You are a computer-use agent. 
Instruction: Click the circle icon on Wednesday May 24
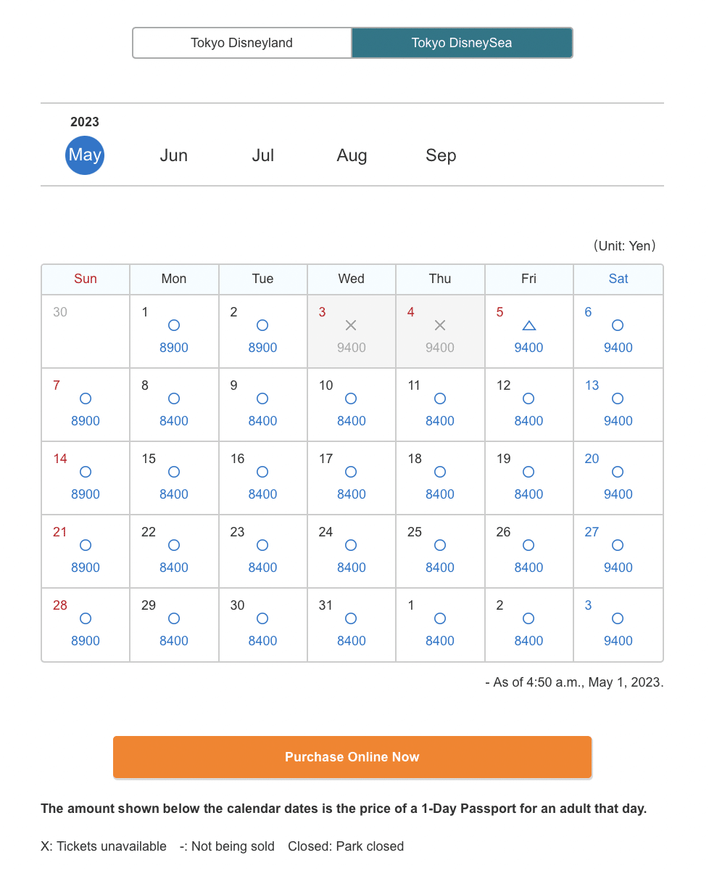point(351,545)
